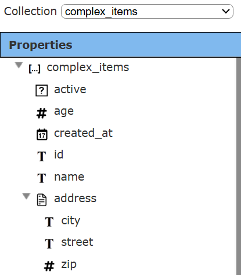Select the active property
The height and width of the screenshot is (275, 241).
tap(70, 90)
